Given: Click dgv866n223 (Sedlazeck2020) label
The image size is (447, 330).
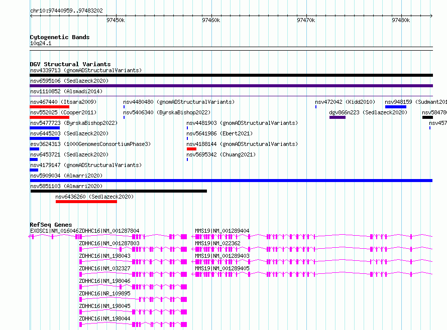Looking at the screenshot, I should (x=368, y=112).
